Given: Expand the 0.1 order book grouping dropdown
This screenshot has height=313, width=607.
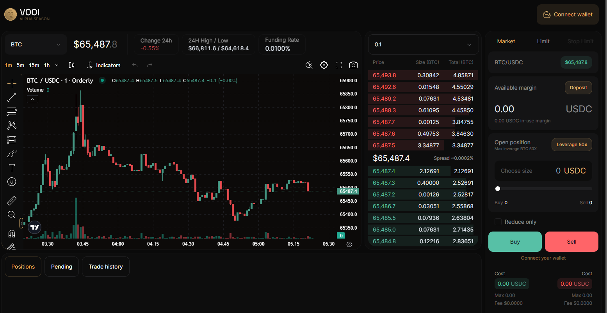Looking at the screenshot, I should (x=423, y=44).
